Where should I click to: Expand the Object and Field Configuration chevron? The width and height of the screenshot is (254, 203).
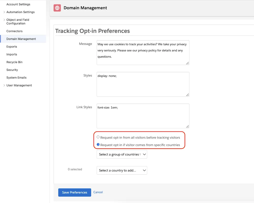[4, 20]
